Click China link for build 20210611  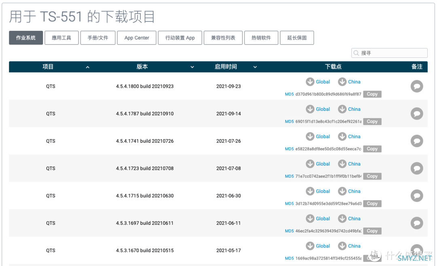(x=354, y=219)
